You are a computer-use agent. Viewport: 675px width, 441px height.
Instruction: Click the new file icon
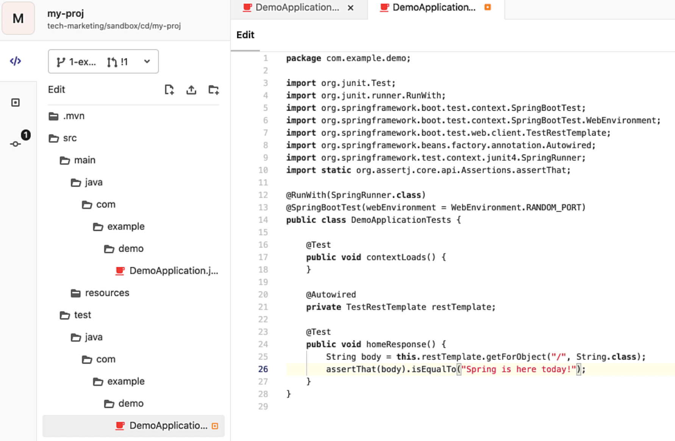coord(169,90)
